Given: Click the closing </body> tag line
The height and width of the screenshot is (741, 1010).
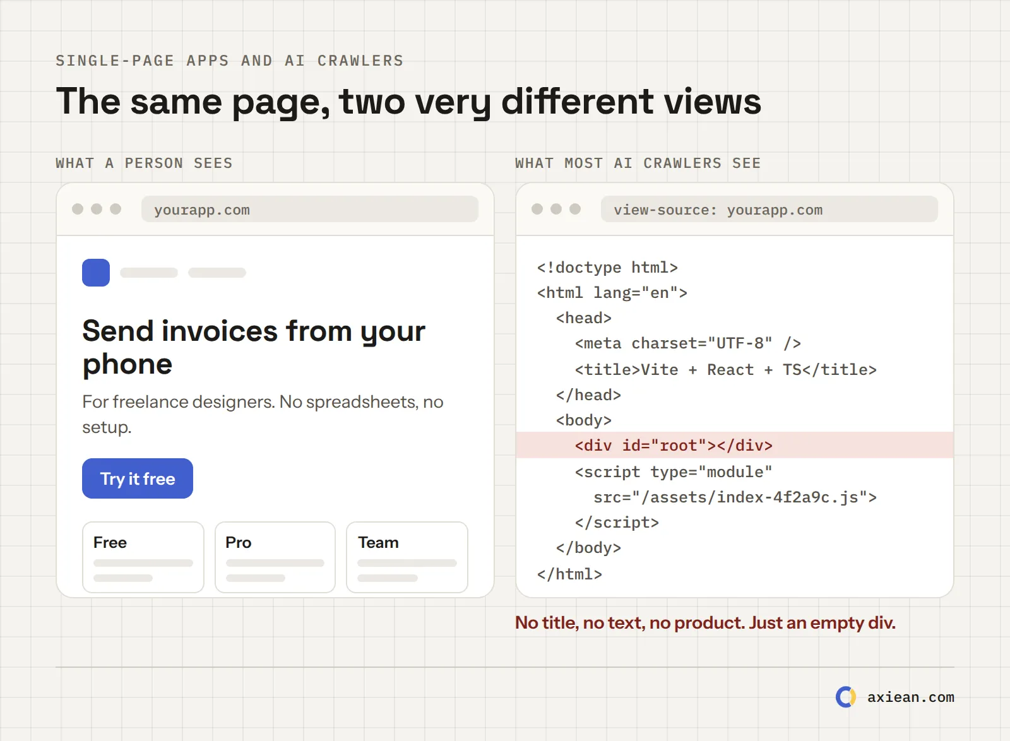Looking at the screenshot, I should click(x=588, y=548).
